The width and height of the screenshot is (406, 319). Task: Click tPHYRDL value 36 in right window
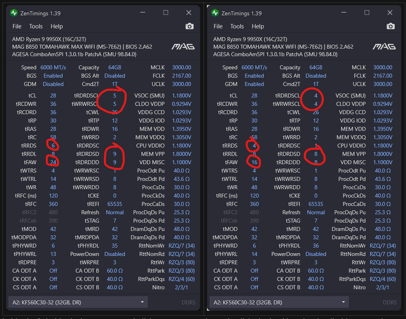[316, 246]
